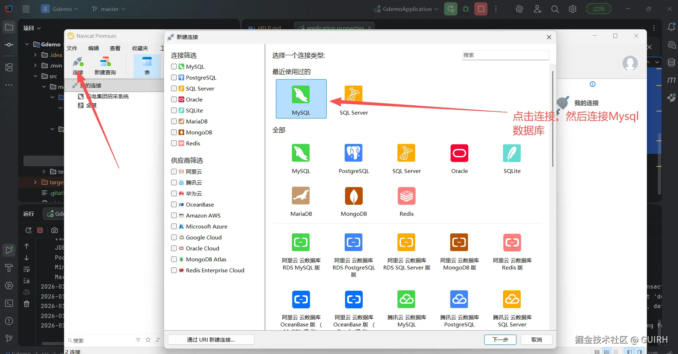Close the 新建连接 dialog

(x=549, y=37)
